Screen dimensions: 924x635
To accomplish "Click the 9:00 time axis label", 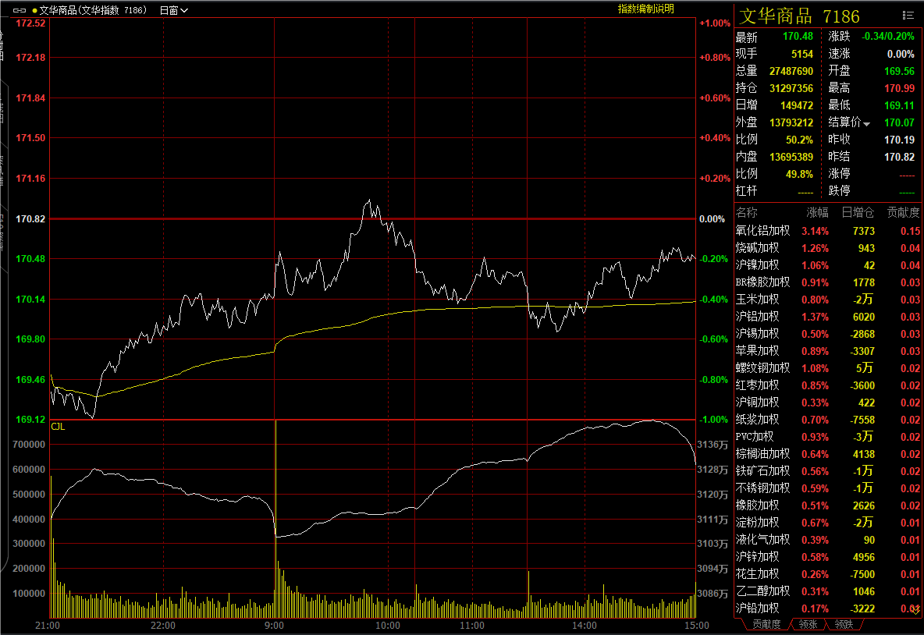I will click(274, 626).
